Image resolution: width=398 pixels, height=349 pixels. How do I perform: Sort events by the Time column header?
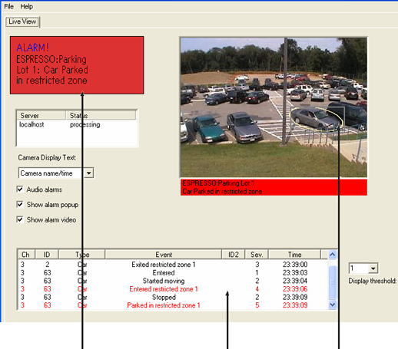click(x=294, y=255)
